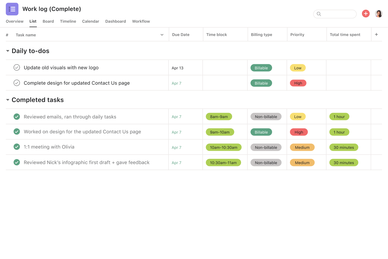
Task: Open the search field magnifier icon
Action: click(x=319, y=14)
